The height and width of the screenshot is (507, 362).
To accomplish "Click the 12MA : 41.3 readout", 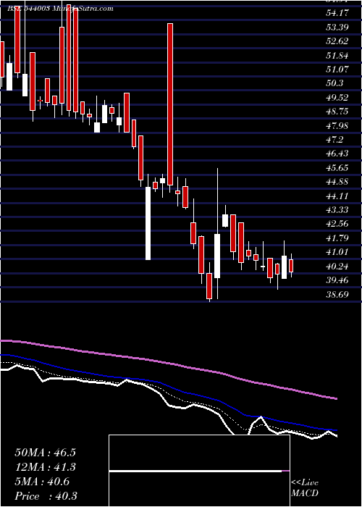I will (x=45, y=467).
